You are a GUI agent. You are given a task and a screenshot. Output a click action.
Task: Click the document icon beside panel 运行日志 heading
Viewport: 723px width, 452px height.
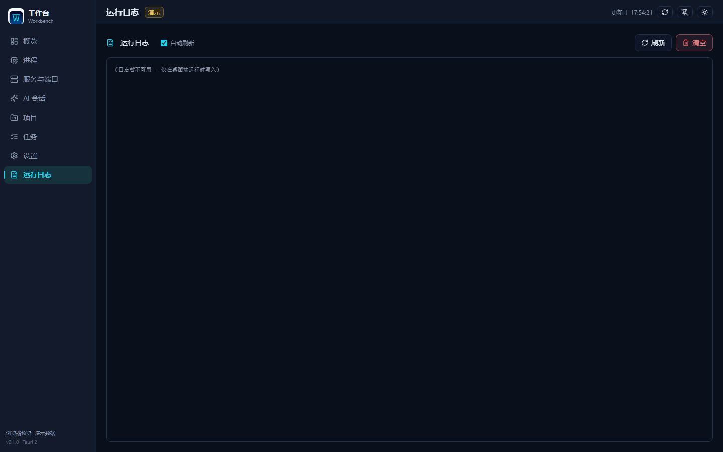[110, 43]
